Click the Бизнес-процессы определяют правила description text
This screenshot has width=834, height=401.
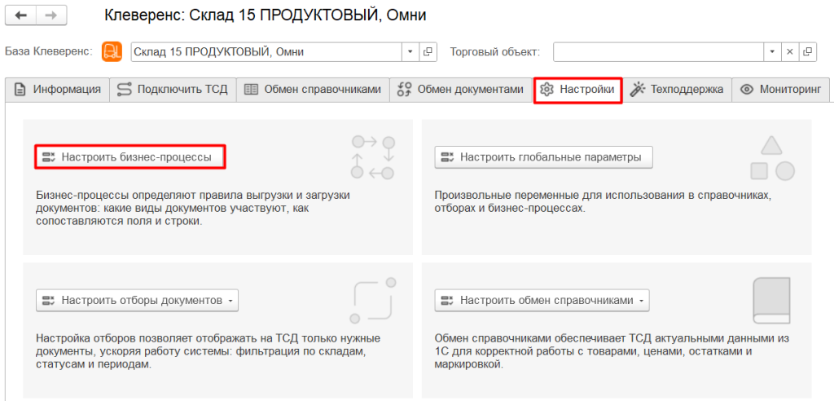pos(194,209)
